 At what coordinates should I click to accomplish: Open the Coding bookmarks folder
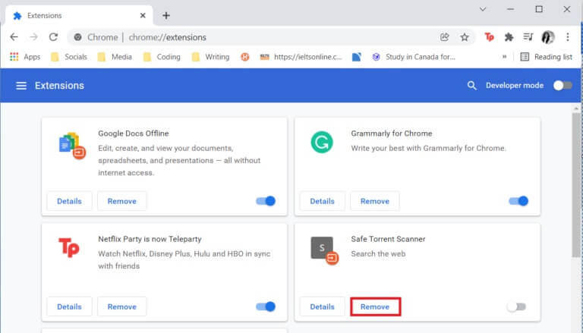tap(162, 57)
